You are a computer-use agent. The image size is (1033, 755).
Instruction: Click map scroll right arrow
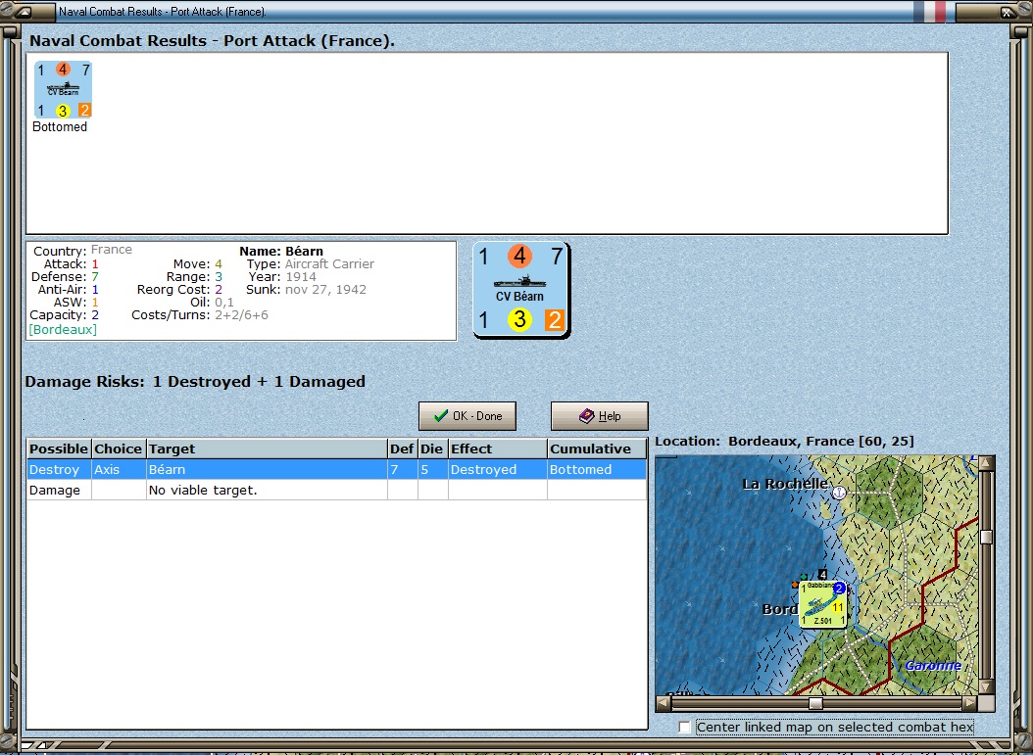point(969,703)
